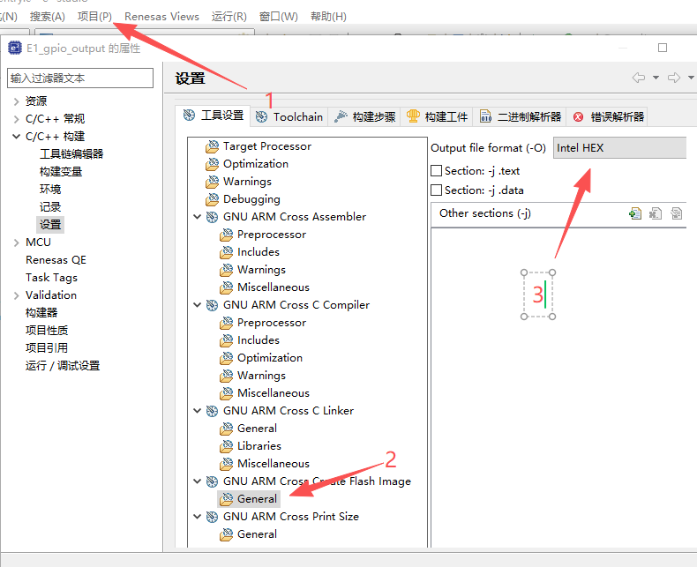This screenshot has height=567, width=697.
Task: Select C Linker General option
Action: click(257, 429)
